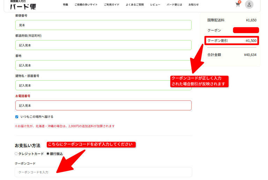Open レビュー page

pyautogui.click(x=155, y=5)
